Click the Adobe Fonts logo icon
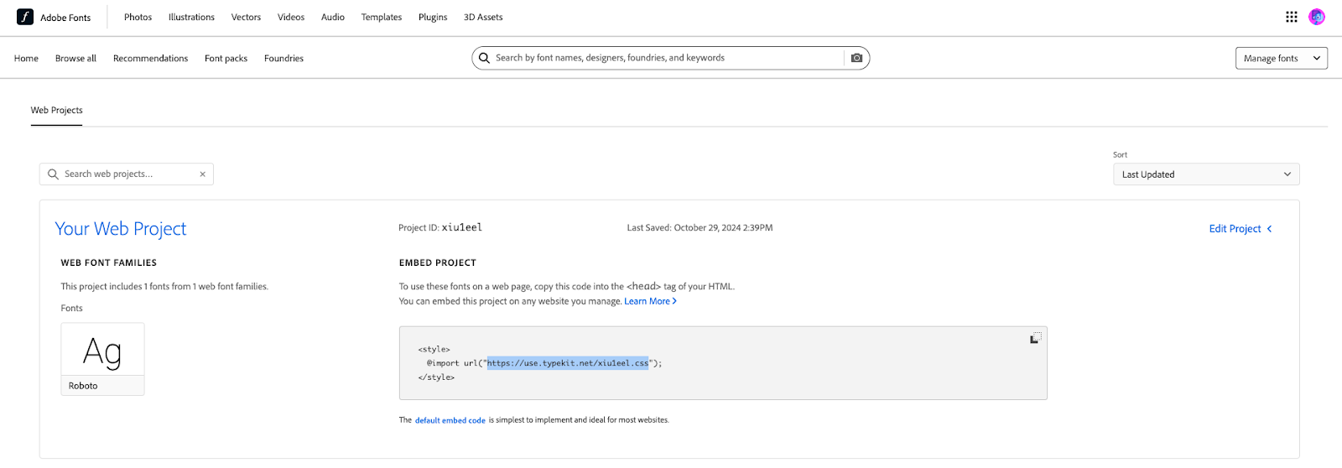 pos(25,17)
